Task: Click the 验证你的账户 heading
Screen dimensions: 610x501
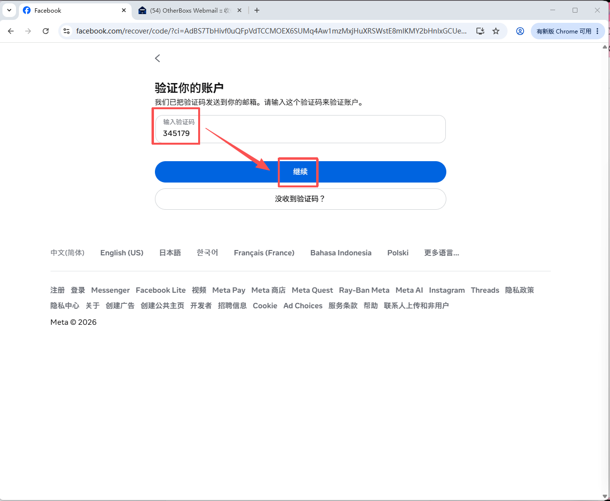Action: [x=189, y=88]
